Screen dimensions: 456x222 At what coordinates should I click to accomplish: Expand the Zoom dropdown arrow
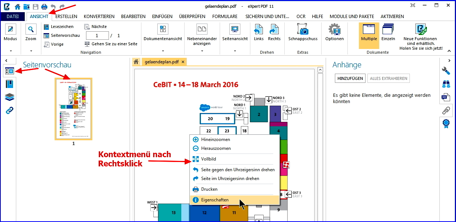tap(31, 51)
